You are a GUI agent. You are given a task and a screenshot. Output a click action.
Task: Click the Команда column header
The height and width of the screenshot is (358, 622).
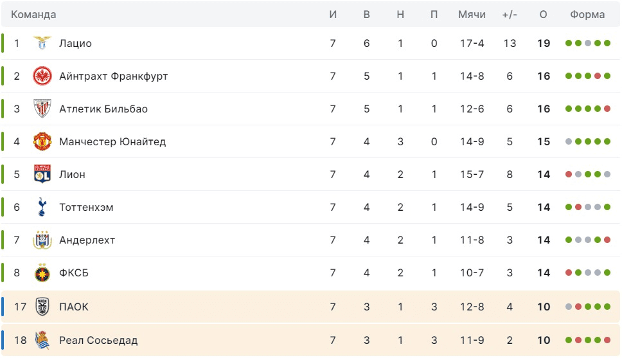(33, 15)
